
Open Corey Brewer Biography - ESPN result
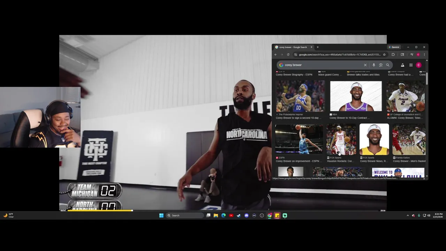point(294,75)
